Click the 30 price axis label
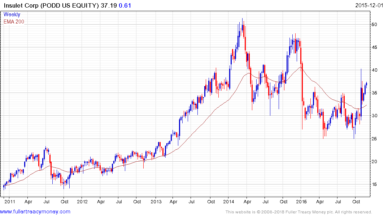This screenshot has width=388, height=217. click(374, 116)
